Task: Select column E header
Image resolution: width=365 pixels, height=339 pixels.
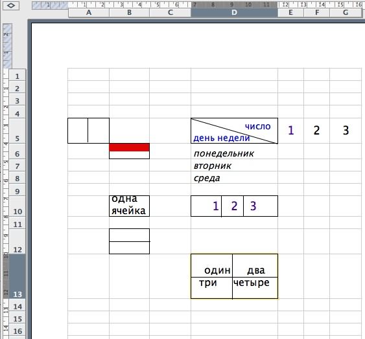Action: coord(290,12)
